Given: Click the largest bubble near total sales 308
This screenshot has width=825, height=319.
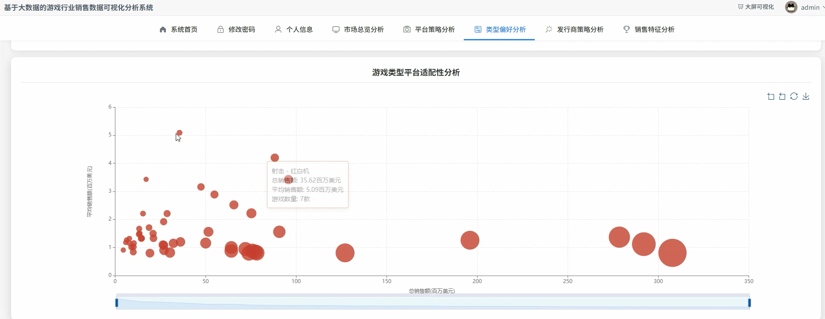Looking at the screenshot, I should (x=672, y=253).
